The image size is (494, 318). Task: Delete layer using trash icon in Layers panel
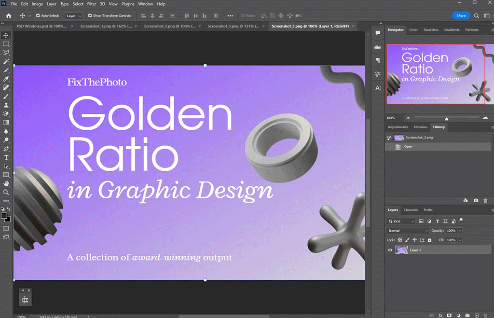click(485, 315)
